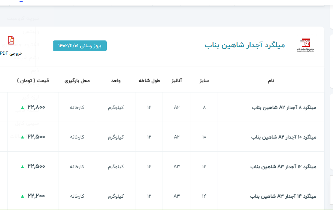Click the نام column header
Image resolution: width=333 pixels, height=210 pixels.
coord(270,80)
